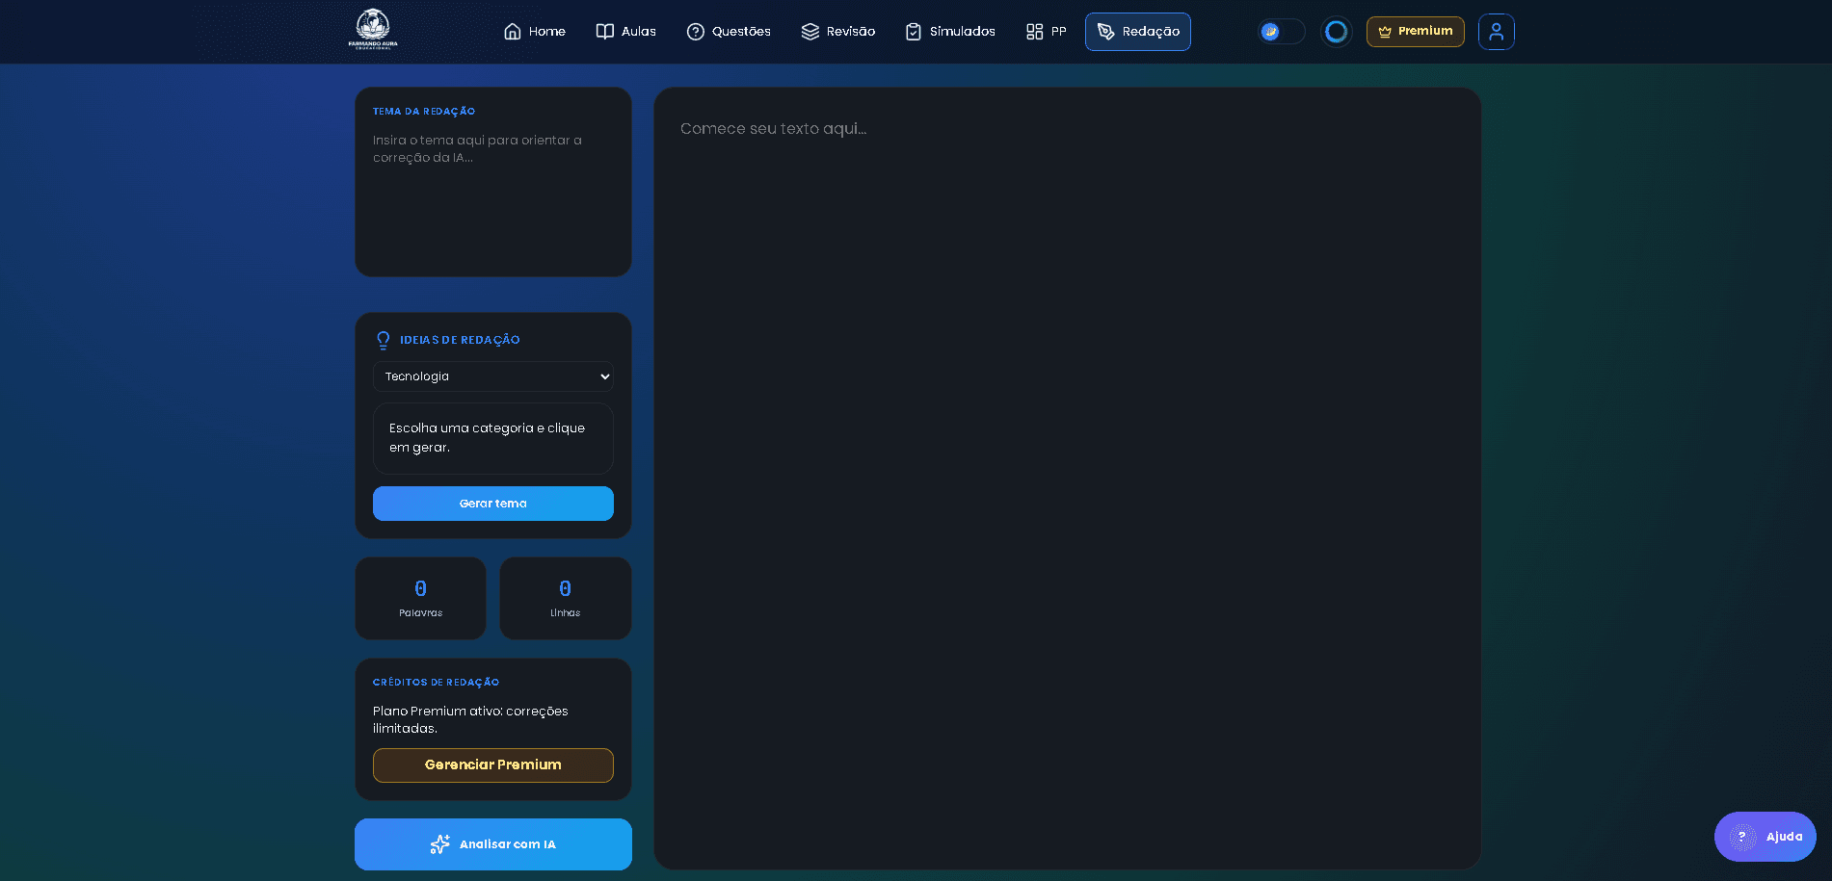Go to the Questões section
This screenshot has width=1832, height=881.
[x=729, y=32]
